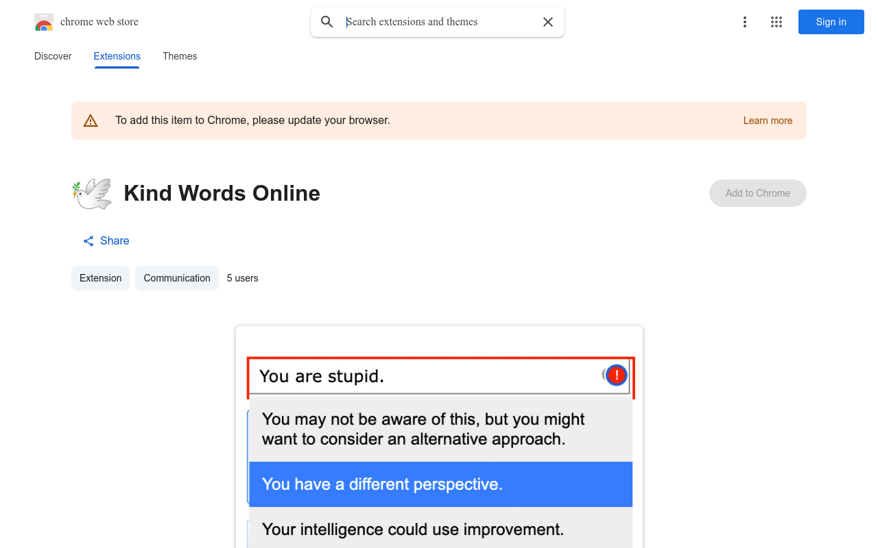Open the three-dot more options menu
This screenshot has height=548, width=878.
coord(745,22)
